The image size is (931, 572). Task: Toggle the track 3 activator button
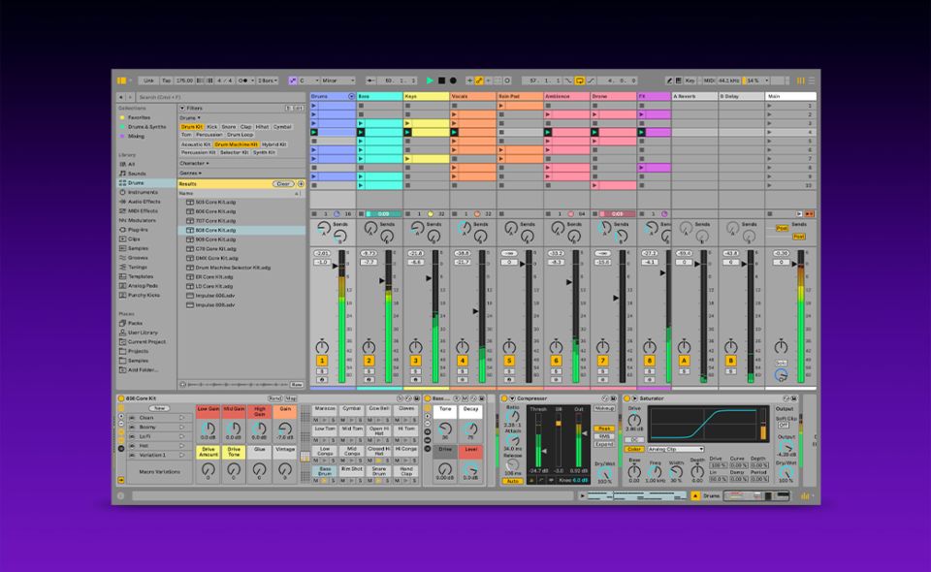pyautogui.click(x=415, y=361)
